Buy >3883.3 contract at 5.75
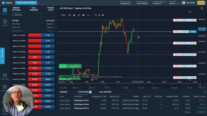 (48, 35)
